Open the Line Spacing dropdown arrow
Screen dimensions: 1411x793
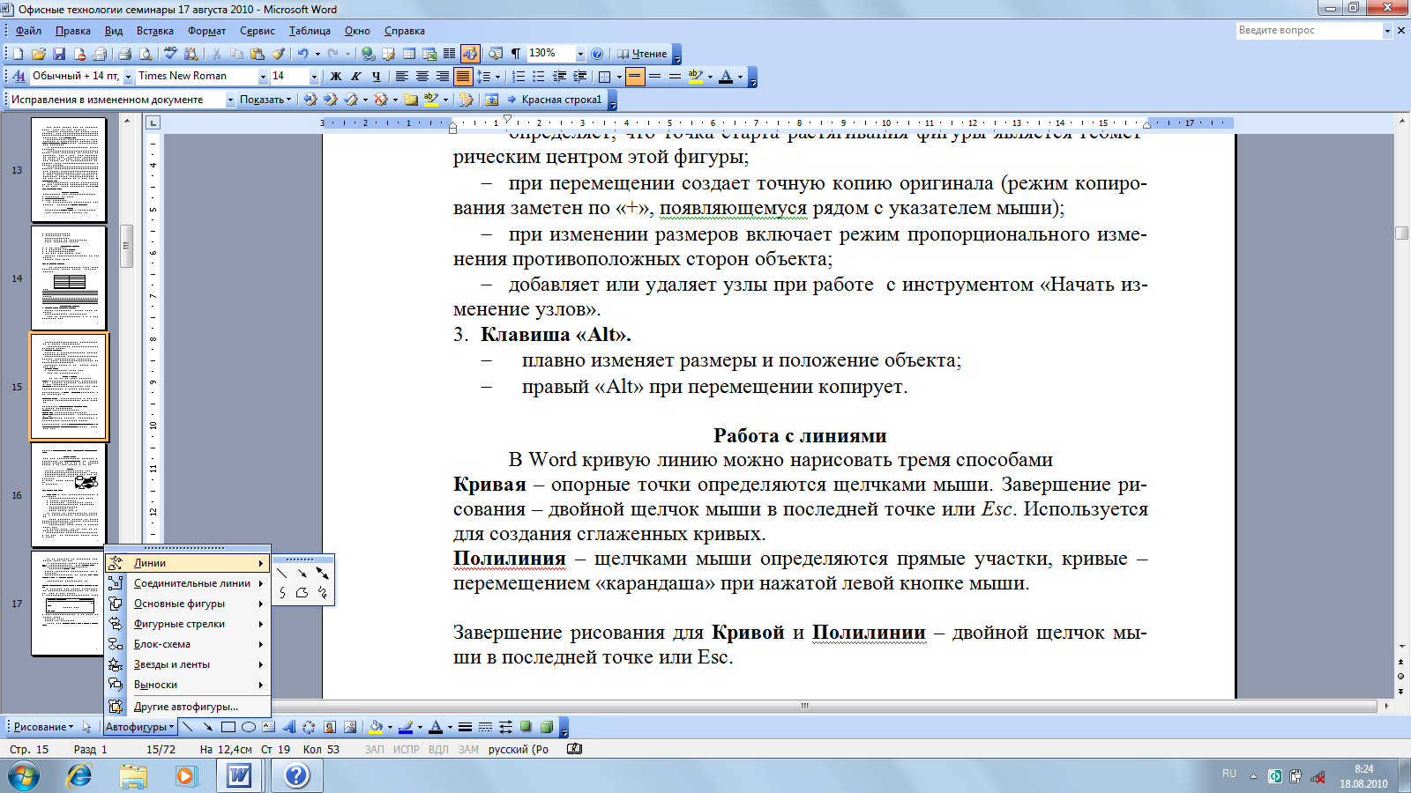[497, 77]
